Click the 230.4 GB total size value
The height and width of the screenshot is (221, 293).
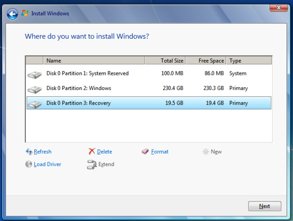pos(173,88)
